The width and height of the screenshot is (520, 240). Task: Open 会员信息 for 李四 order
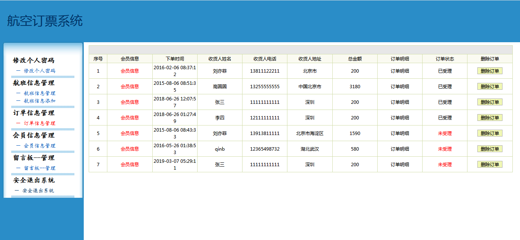coord(130,118)
